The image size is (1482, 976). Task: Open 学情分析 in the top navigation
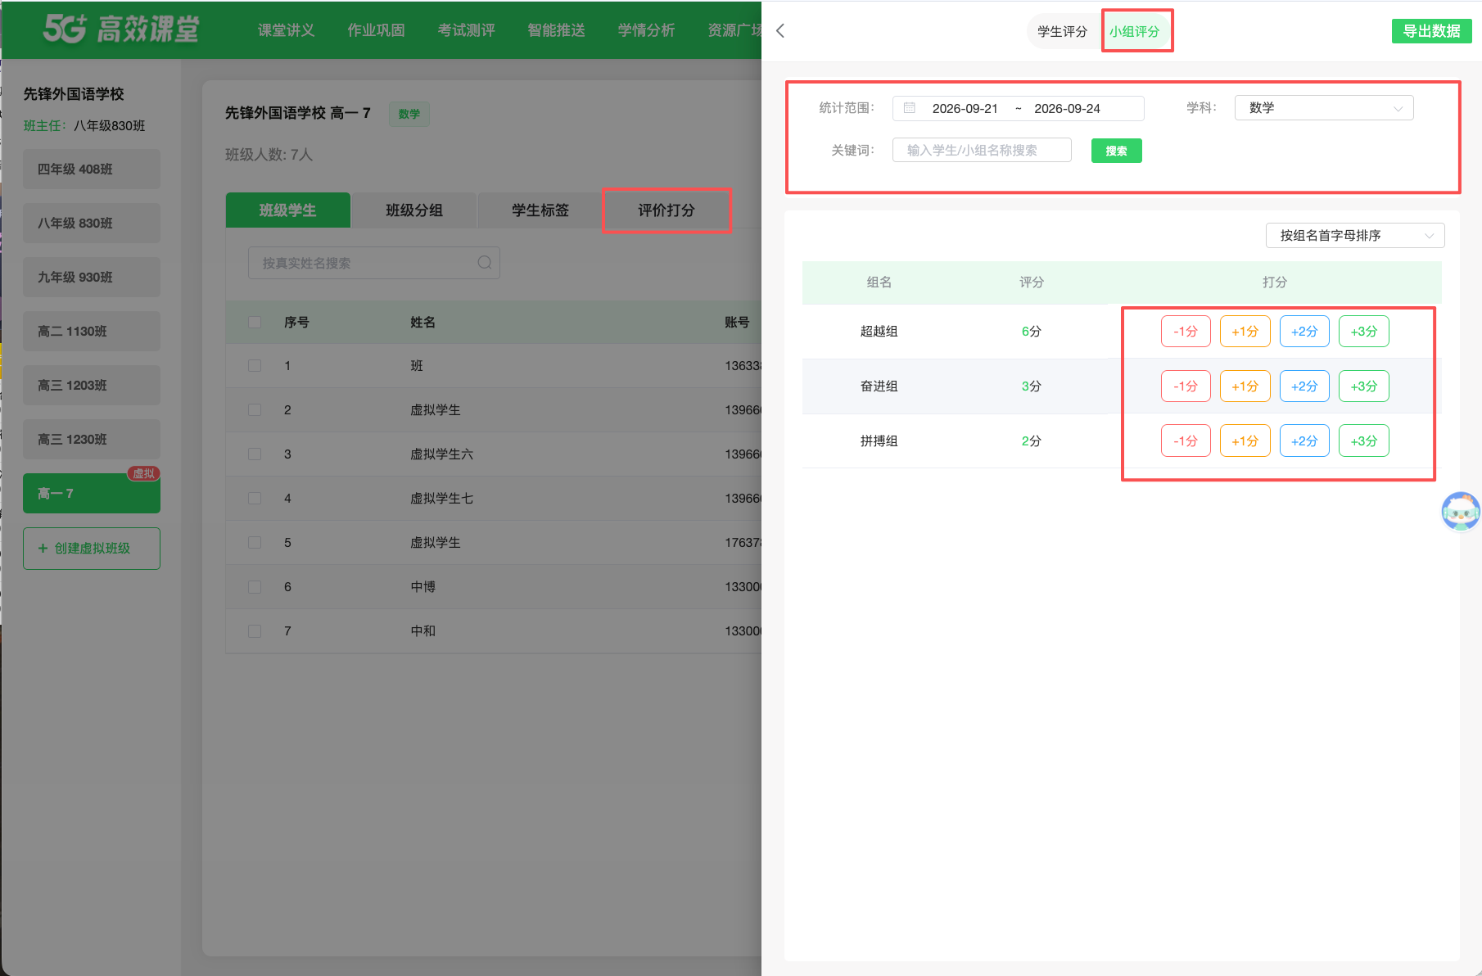point(646,30)
